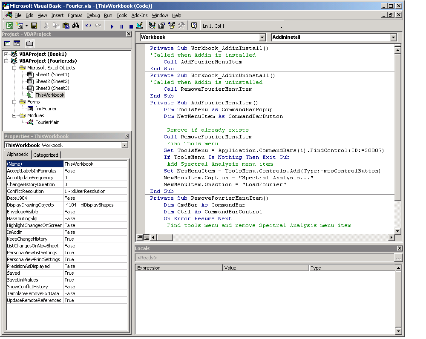Click Procedure View button in code window
Screen dimensions: 426x339
pyautogui.click(x=140, y=237)
